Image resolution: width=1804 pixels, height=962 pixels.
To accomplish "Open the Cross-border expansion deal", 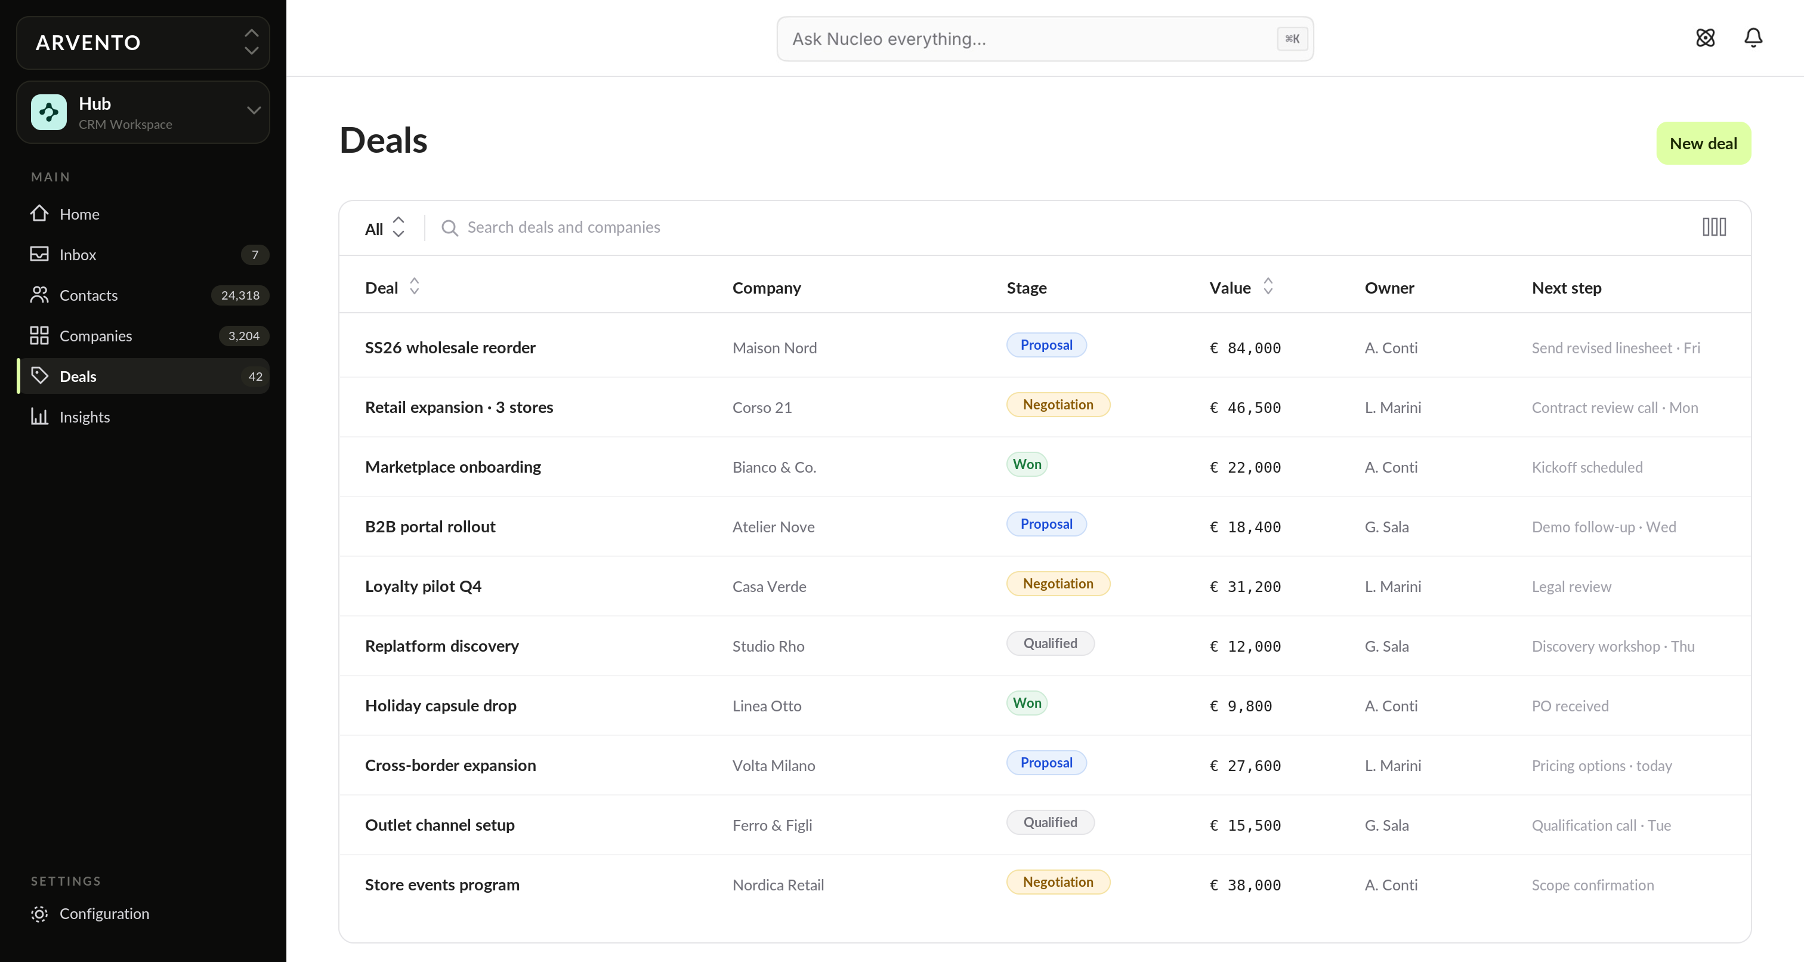I will (x=450, y=765).
